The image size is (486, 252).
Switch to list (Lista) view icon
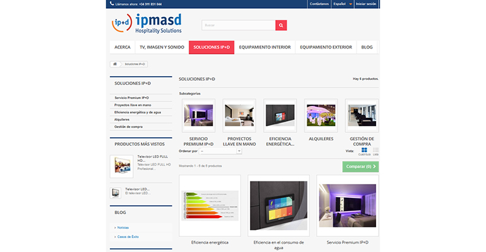(376, 150)
